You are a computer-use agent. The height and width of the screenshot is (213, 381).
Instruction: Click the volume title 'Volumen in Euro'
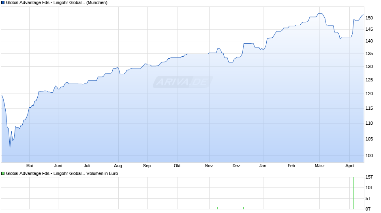coord(102,173)
